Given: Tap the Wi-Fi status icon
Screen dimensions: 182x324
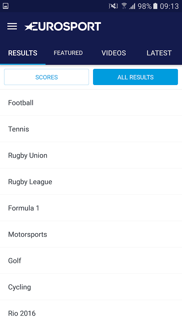Looking at the screenshot, I should click(x=124, y=6).
